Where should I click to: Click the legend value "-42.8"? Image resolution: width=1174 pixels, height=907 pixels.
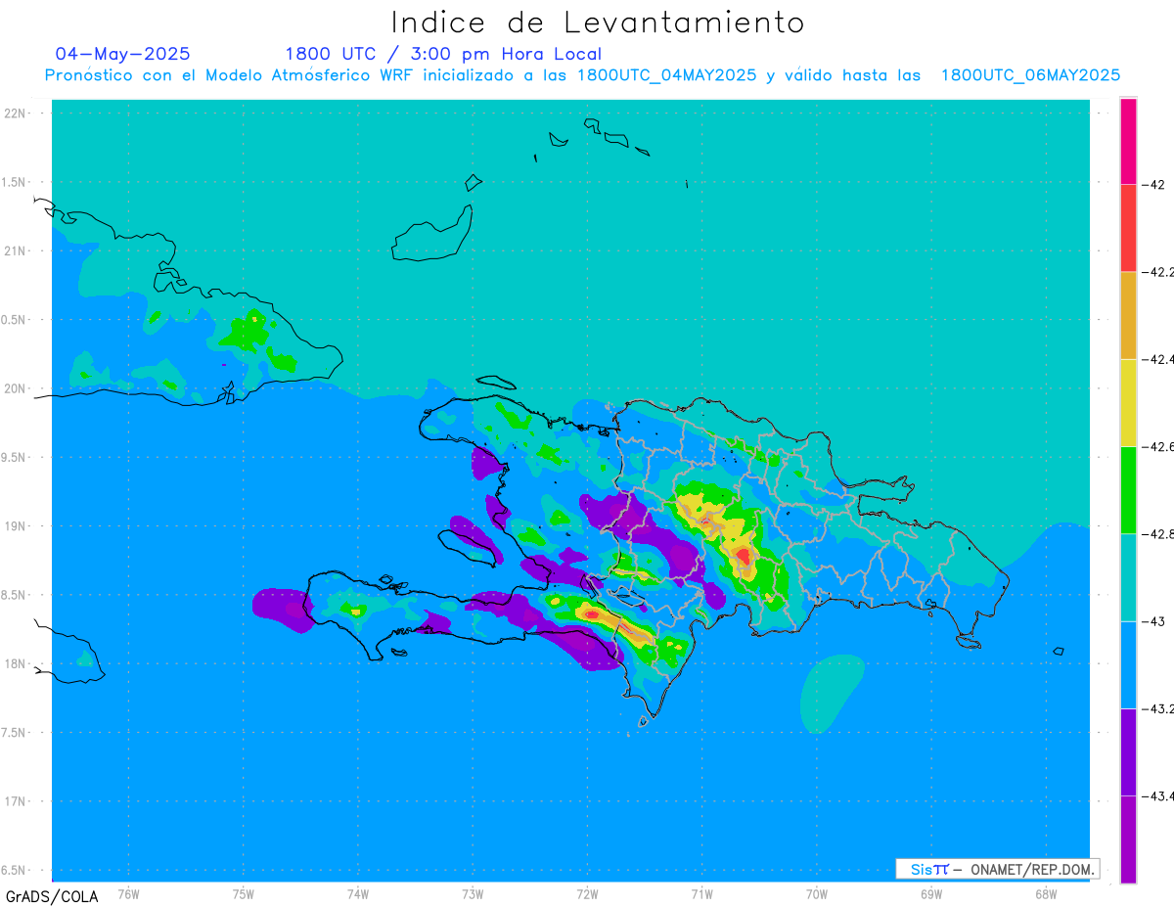point(1158,533)
